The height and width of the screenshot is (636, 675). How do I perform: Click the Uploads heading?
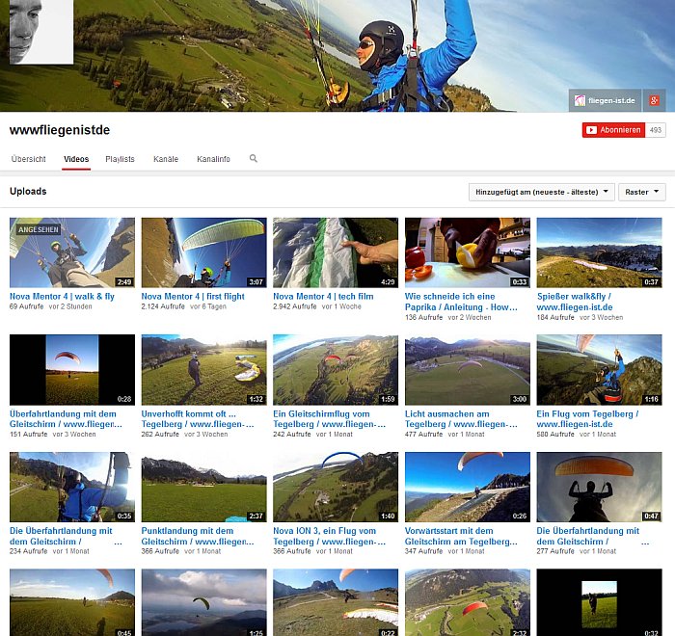pyautogui.click(x=28, y=192)
